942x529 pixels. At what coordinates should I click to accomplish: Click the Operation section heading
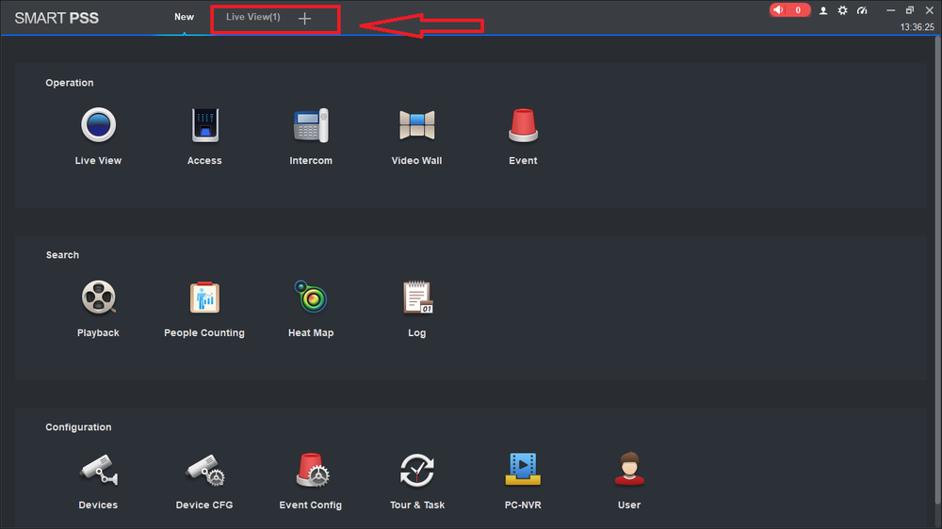pyautogui.click(x=70, y=83)
